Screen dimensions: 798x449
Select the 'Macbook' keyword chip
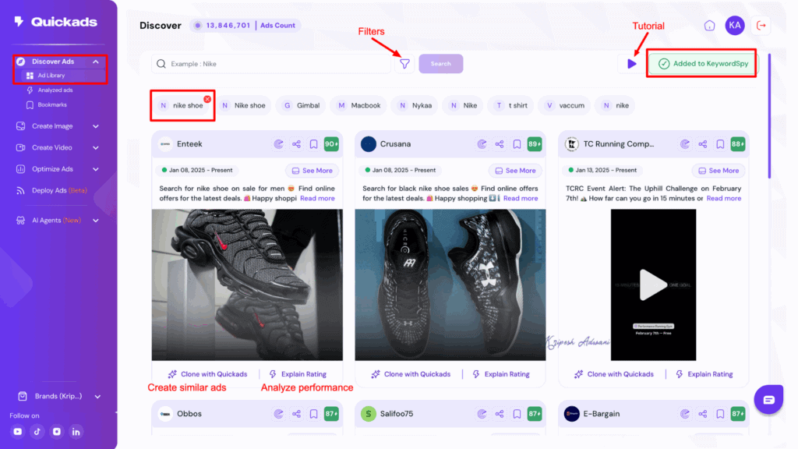358,105
